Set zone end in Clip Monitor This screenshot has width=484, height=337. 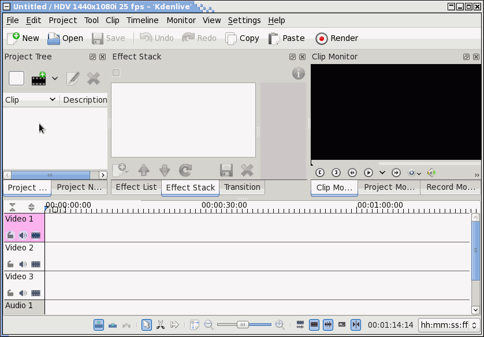point(336,173)
